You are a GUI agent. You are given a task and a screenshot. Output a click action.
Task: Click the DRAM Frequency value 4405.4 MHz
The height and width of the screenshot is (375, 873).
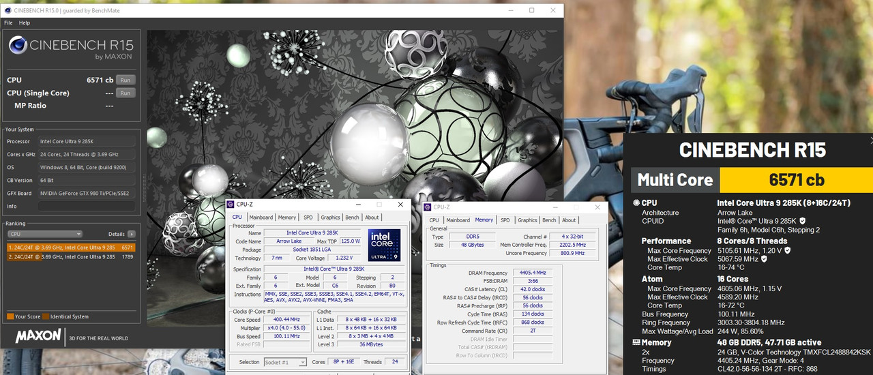click(533, 273)
